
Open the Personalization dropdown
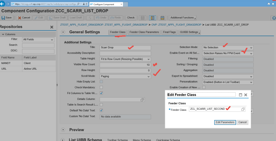coord(228,82)
